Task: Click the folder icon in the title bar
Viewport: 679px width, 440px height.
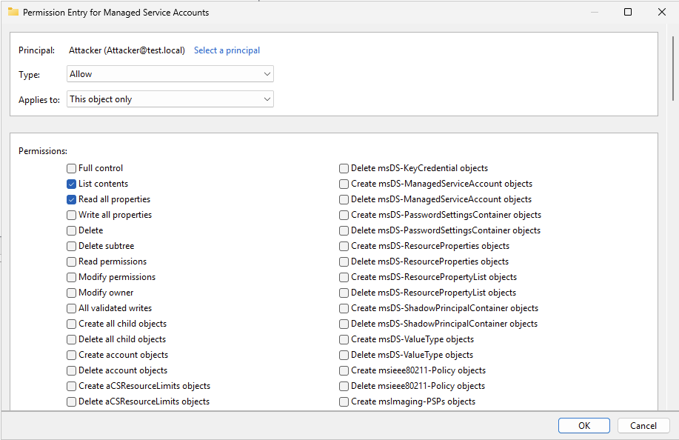Action: click(12, 12)
